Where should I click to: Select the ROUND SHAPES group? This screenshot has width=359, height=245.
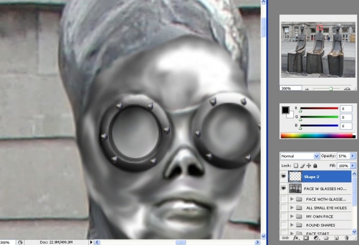(x=315, y=225)
